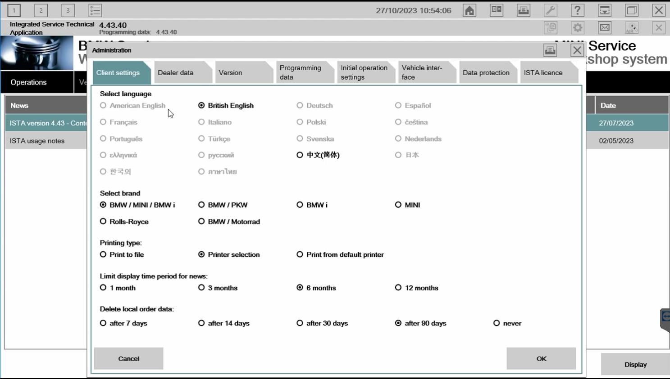Switch to Client settings tab
The width and height of the screenshot is (670, 379).
click(x=121, y=72)
